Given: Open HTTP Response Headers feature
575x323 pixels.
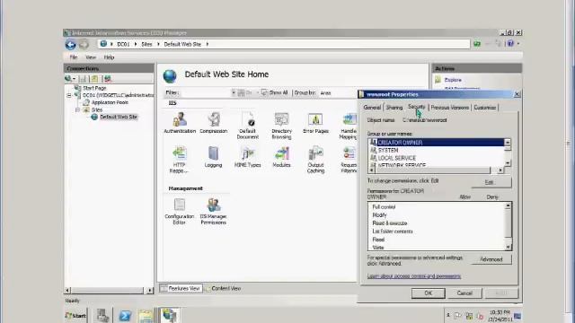Looking at the screenshot, I should coord(180,160).
